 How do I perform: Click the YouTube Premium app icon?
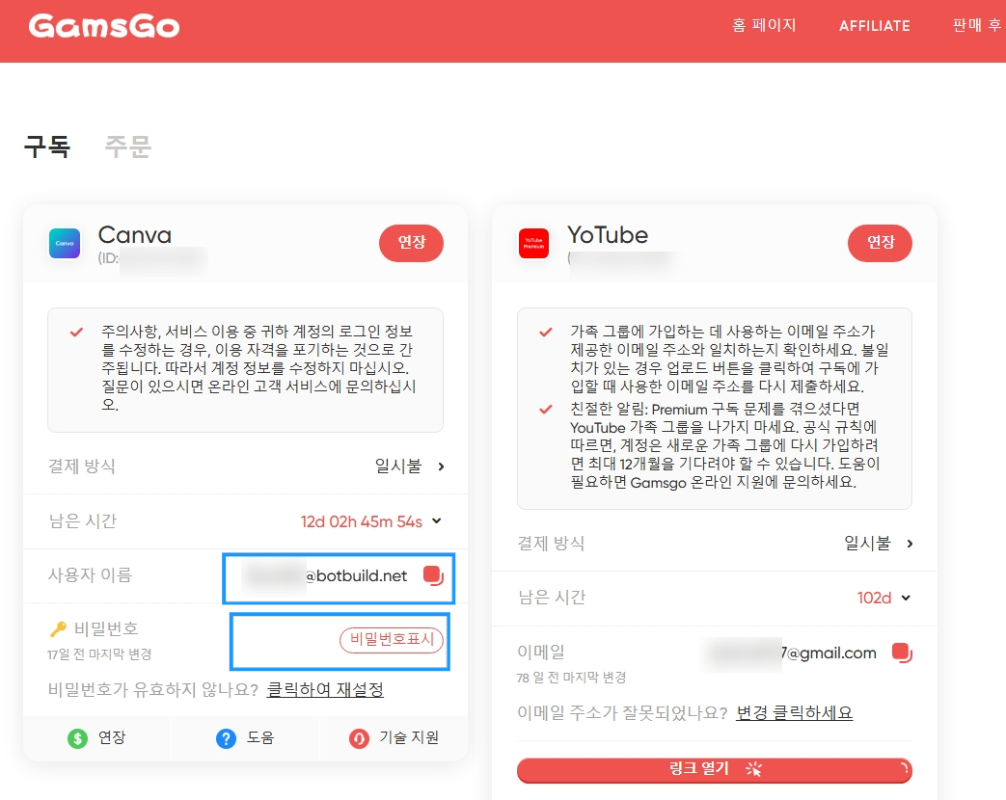[x=533, y=244]
